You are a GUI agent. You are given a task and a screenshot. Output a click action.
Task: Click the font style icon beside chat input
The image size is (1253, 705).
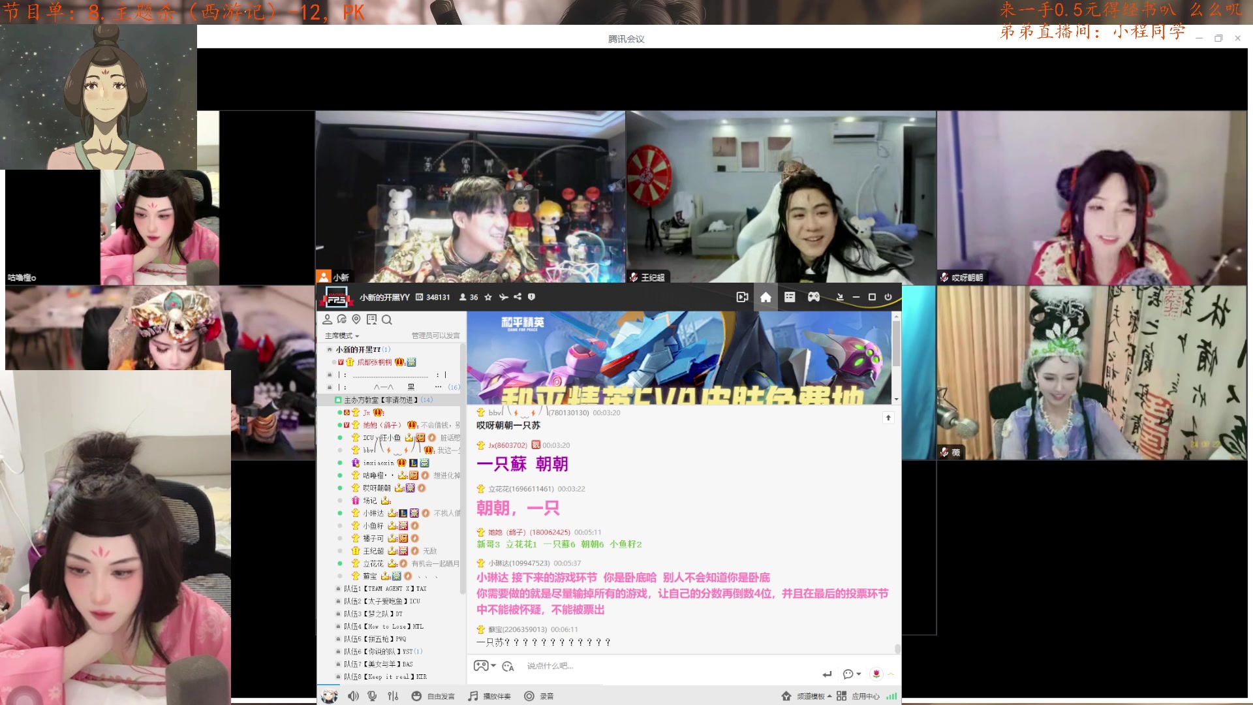508,666
